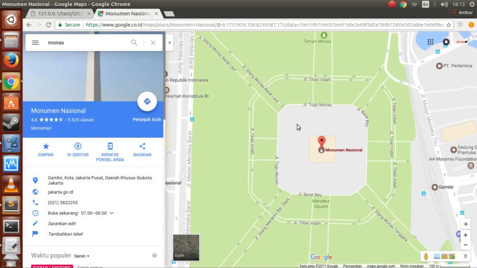Click the first imagery thumbnail beside pegman

pos(437,256)
